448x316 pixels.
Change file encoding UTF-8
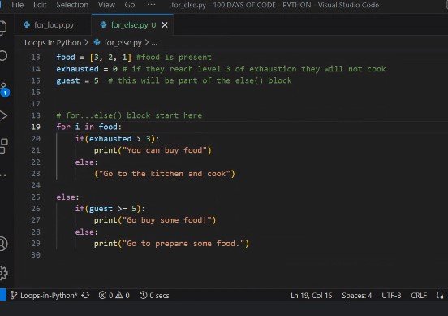[x=391, y=296]
